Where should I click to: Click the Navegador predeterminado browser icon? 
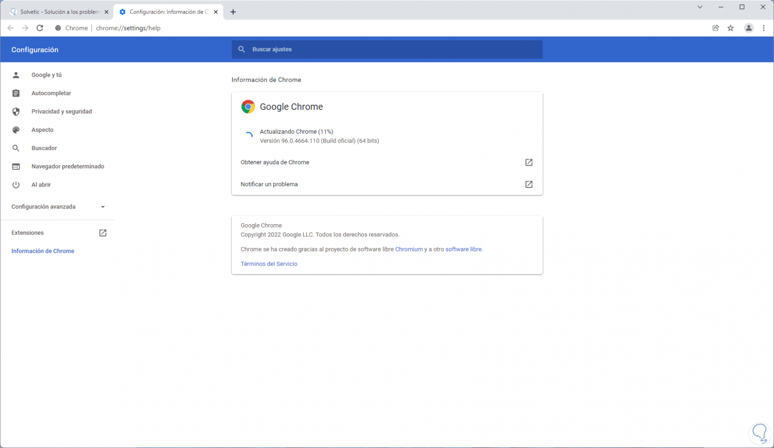[x=16, y=167]
